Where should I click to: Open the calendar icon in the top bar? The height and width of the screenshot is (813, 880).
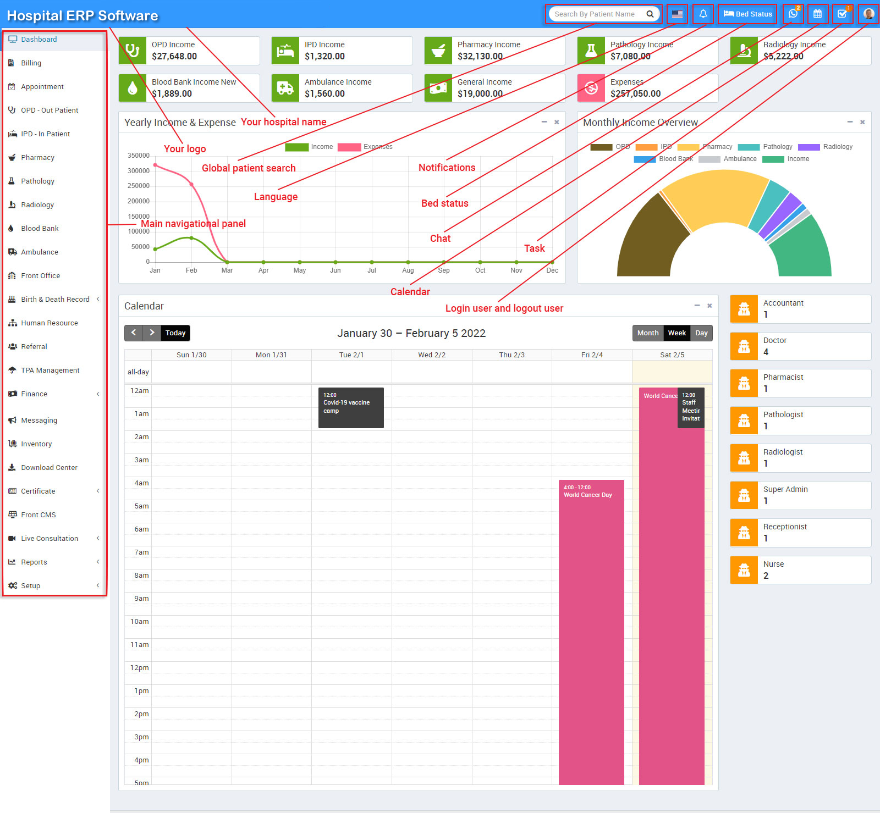click(817, 14)
